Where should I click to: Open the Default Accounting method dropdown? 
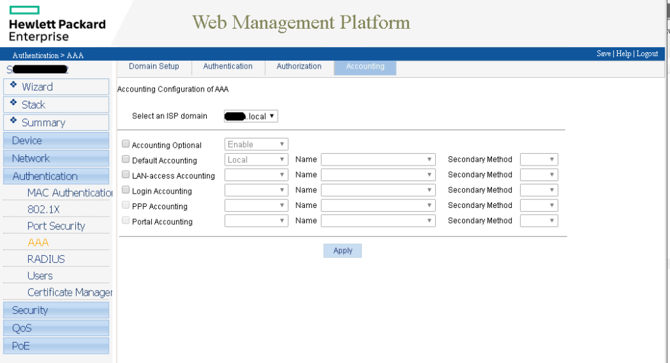[x=256, y=160]
